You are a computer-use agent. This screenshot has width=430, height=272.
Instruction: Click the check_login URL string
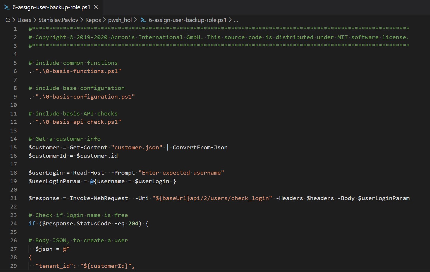tap(212, 198)
